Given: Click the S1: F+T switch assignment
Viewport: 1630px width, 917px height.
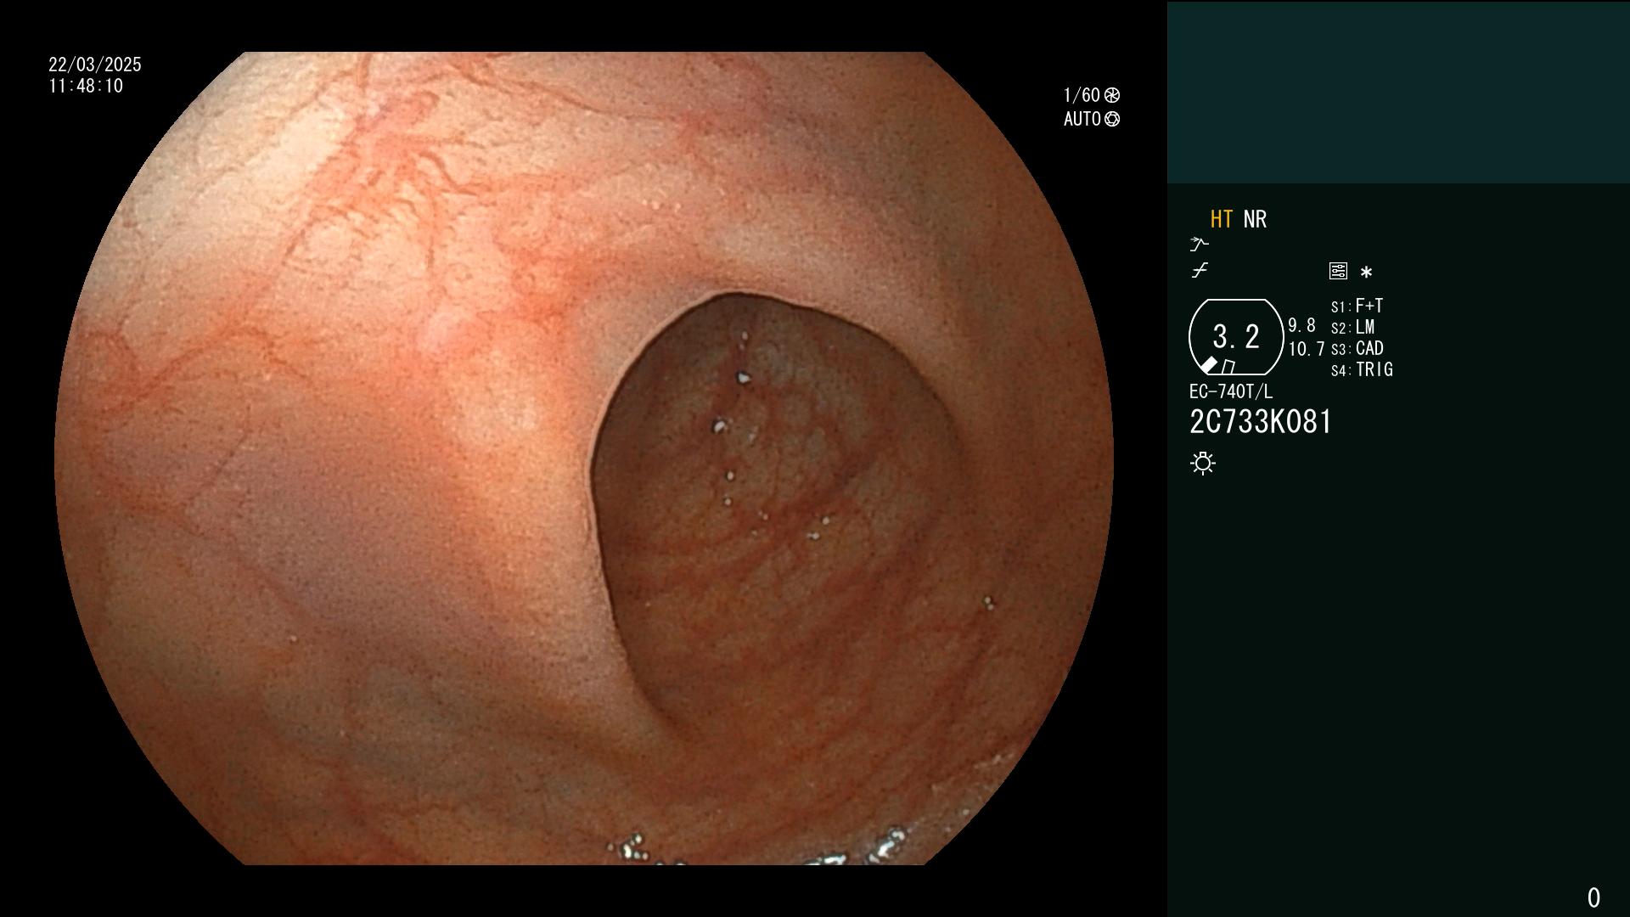Looking at the screenshot, I should coord(1357,306).
